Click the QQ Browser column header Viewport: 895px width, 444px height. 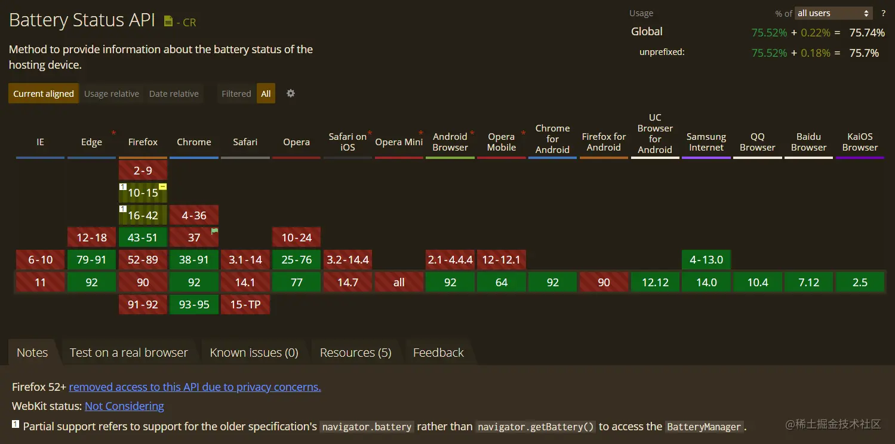coord(758,142)
